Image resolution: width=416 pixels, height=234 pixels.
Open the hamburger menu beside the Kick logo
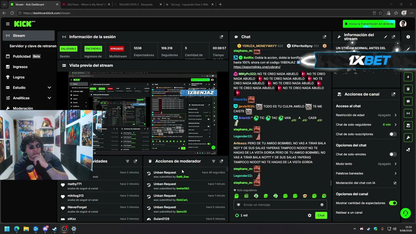[x=8, y=24]
